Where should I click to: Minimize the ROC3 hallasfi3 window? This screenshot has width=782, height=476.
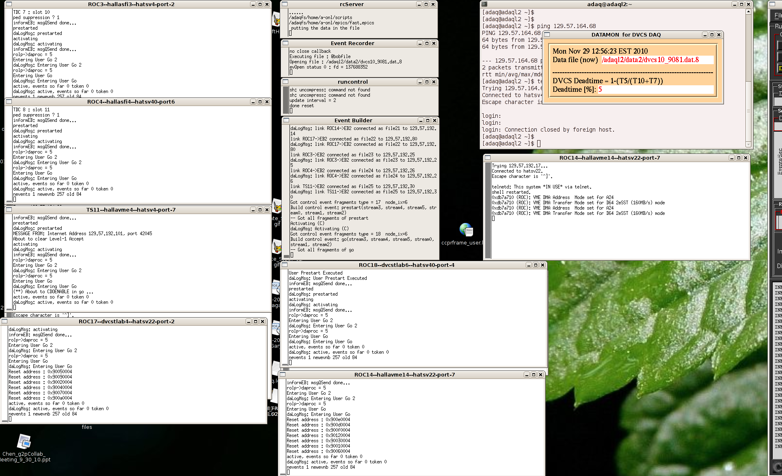tap(253, 4)
